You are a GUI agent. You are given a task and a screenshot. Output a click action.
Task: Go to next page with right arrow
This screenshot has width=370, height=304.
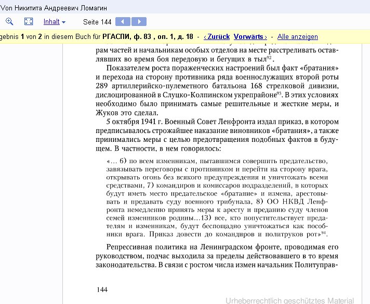click(139, 22)
